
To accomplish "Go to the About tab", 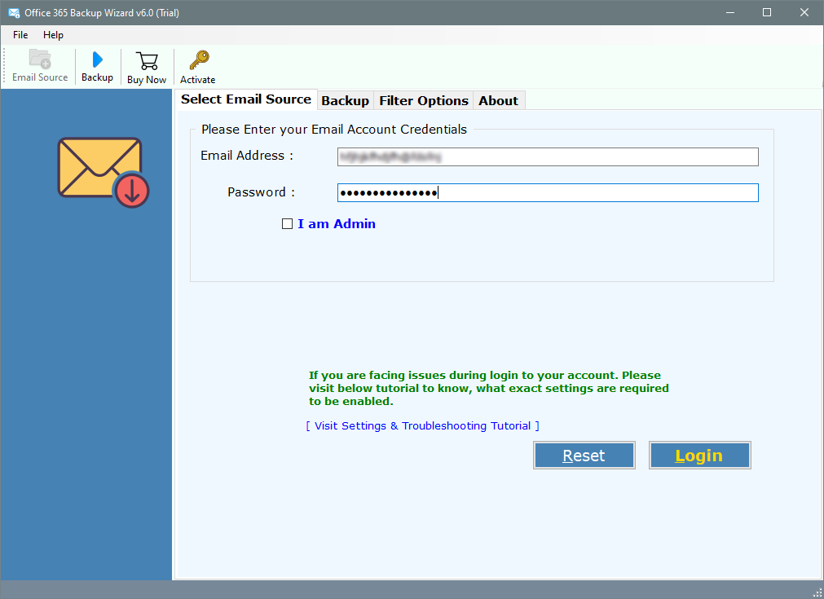I will (x=498, y=100).
